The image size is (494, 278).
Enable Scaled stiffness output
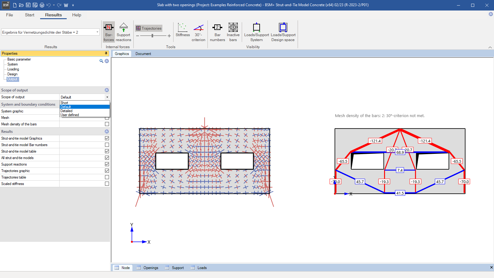[107, 184]
